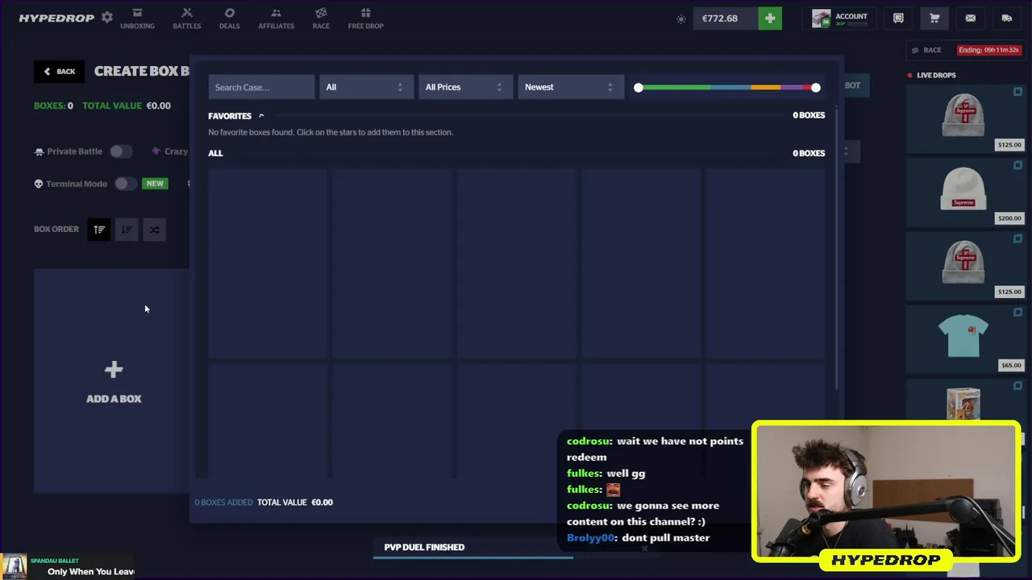Screen dimensions: 1032x580
Task: Click the Race ending countdown timer
Action: [x=988, y=50]
